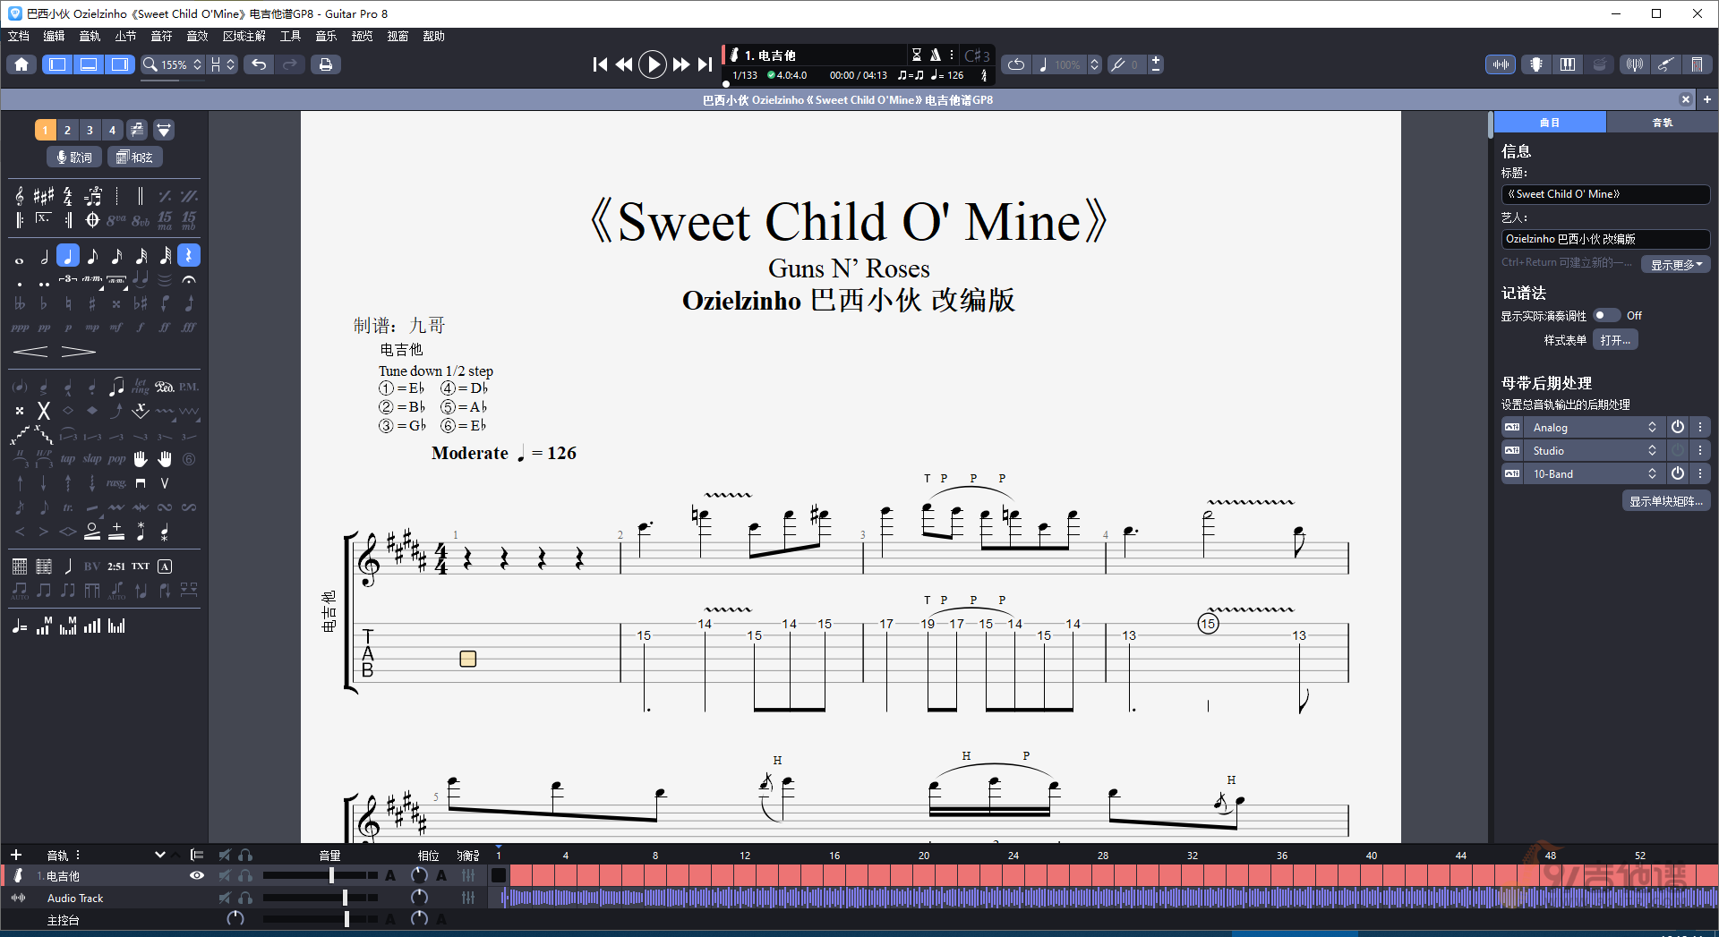Image resolution: width=1719 pixels, height=937 pixels.
Task: Collapse the track list chevron
Action: [x=160, y=855]
